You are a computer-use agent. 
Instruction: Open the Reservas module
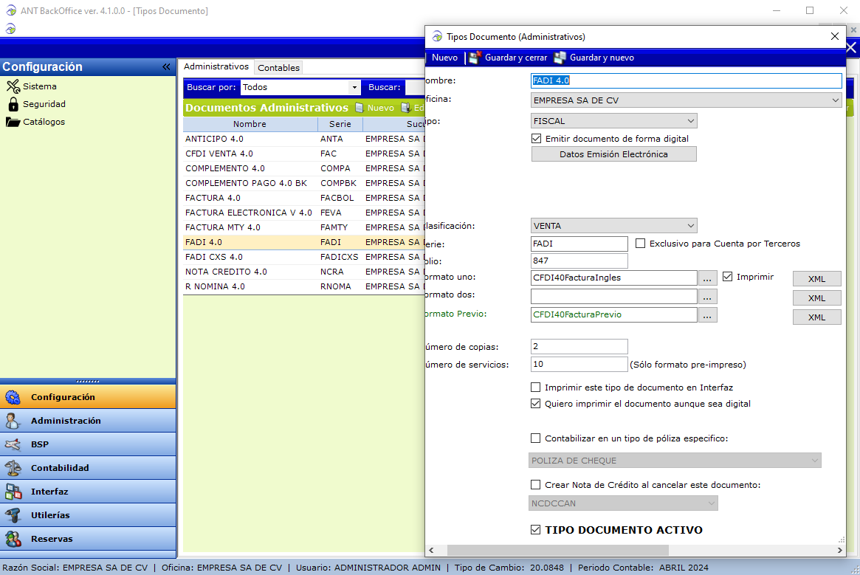pyautogui.click(x=52, y=539)
